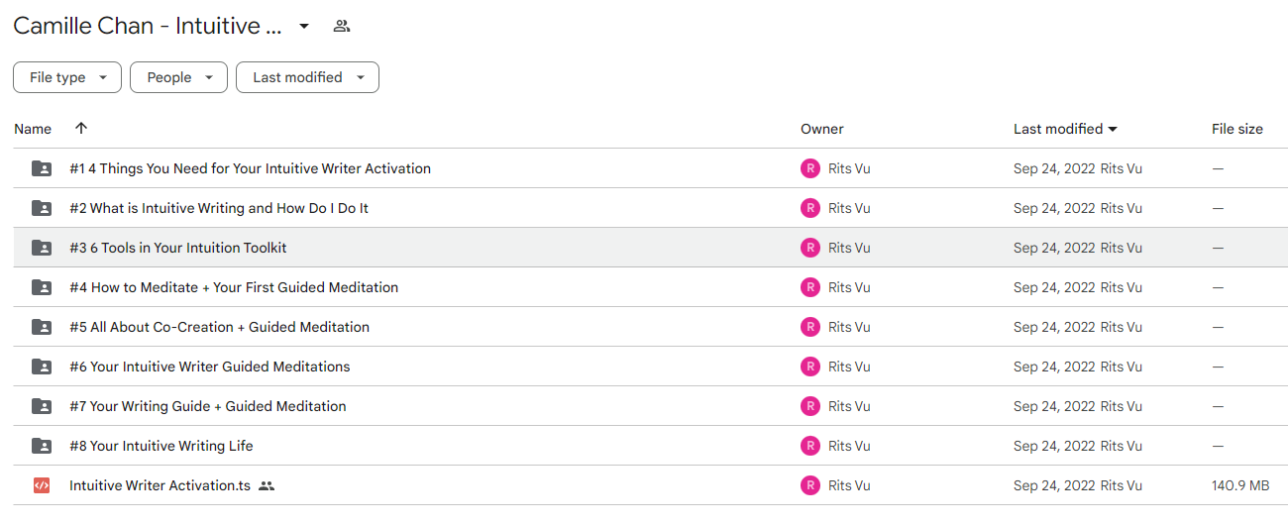1288x525 pixels.
Task: Click the pink Rits Vu avatar in first row
Action: pyautogui.click(x=810, y=168)
